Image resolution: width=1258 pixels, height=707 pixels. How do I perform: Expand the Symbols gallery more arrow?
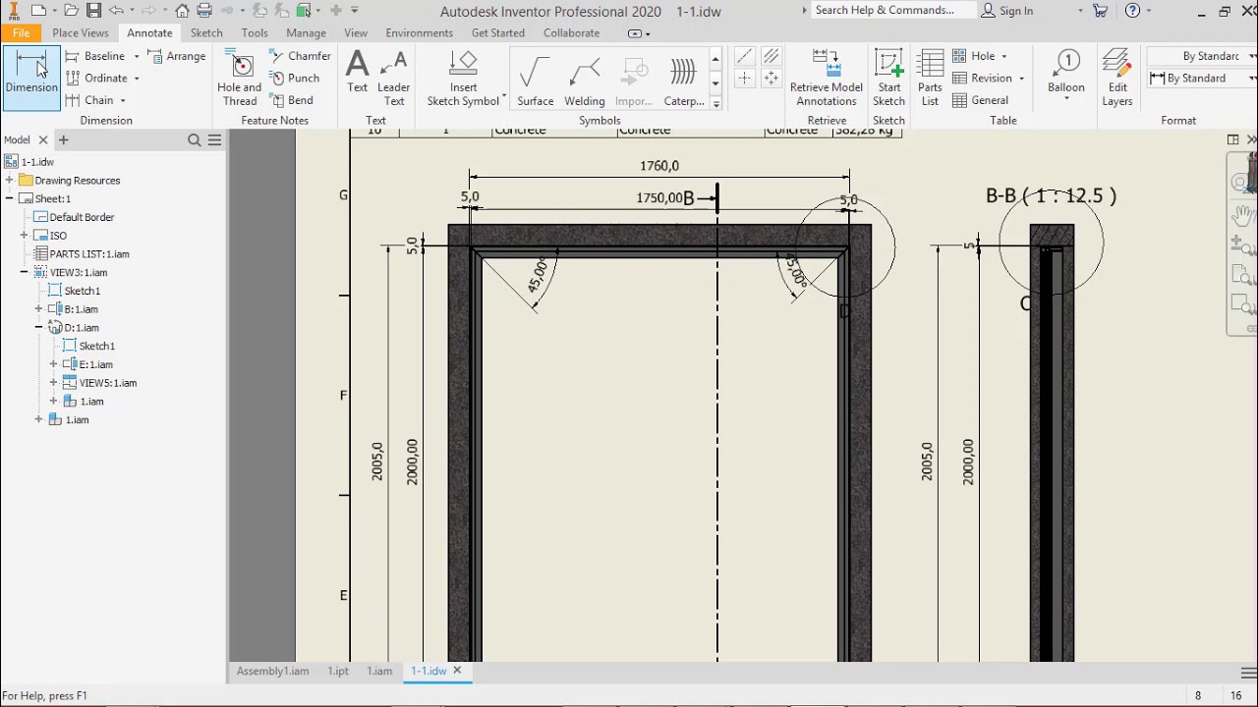point(715,104)
